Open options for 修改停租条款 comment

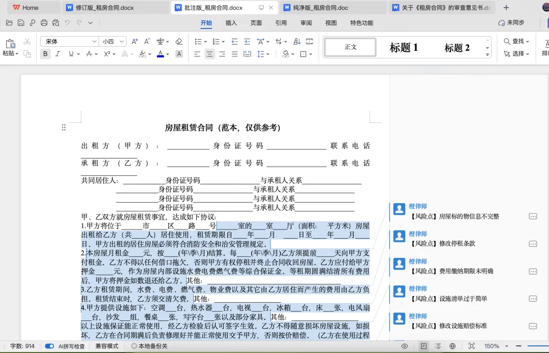click(533, 244)
